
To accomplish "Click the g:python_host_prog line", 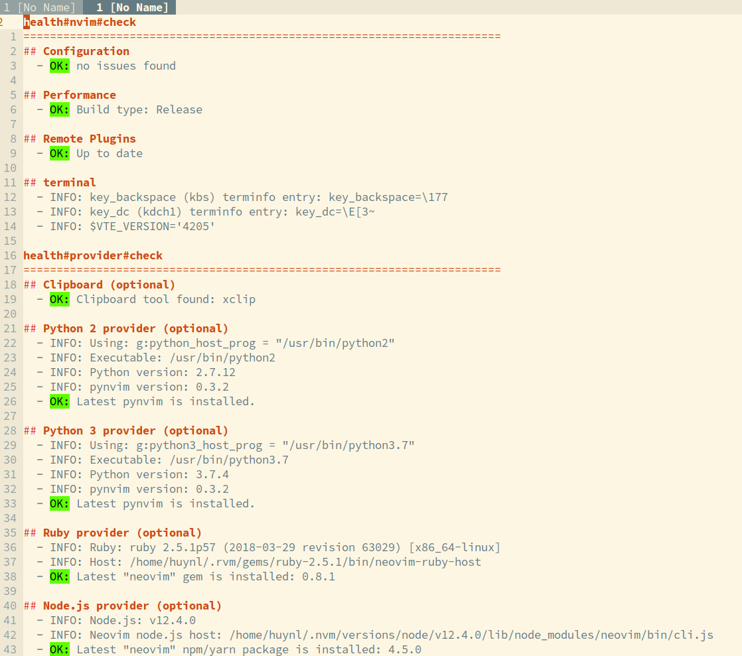I will point(216,343).
